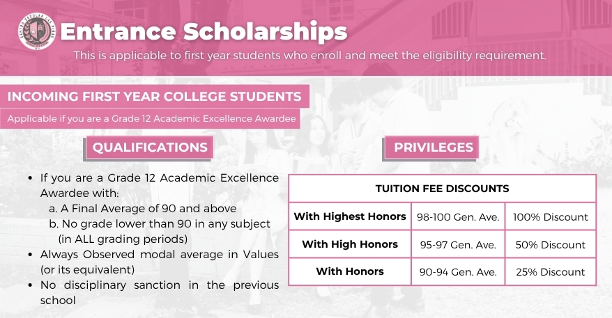Click the 98-100 Gen. Ave. cell
Image resolution: width=612 pixels, height=318 pixels.
(458, 216)
